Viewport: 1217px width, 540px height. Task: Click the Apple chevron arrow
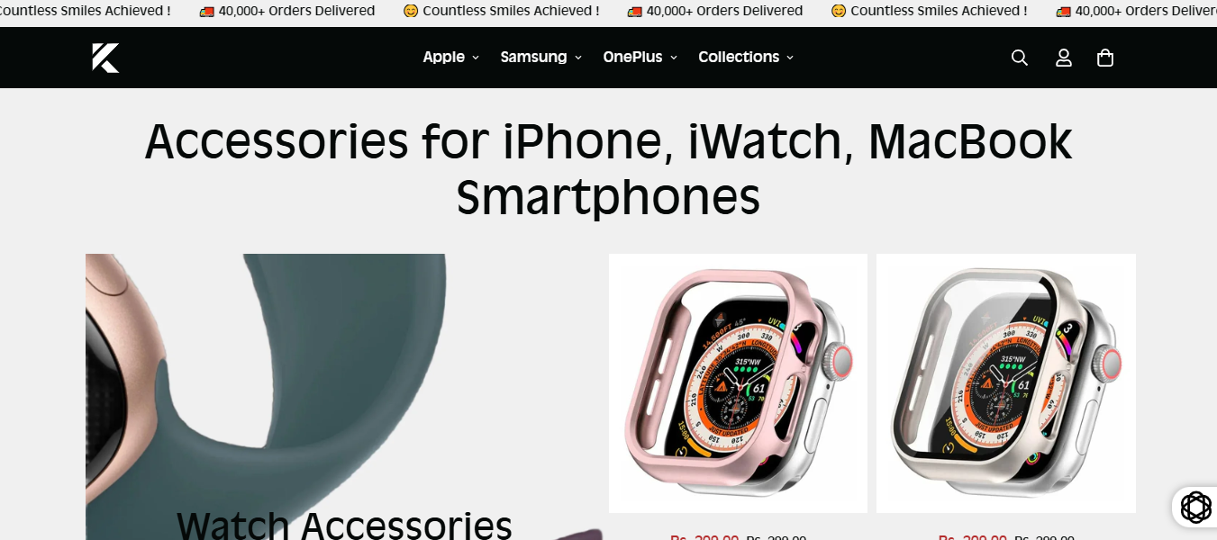[x=476, y=58]
